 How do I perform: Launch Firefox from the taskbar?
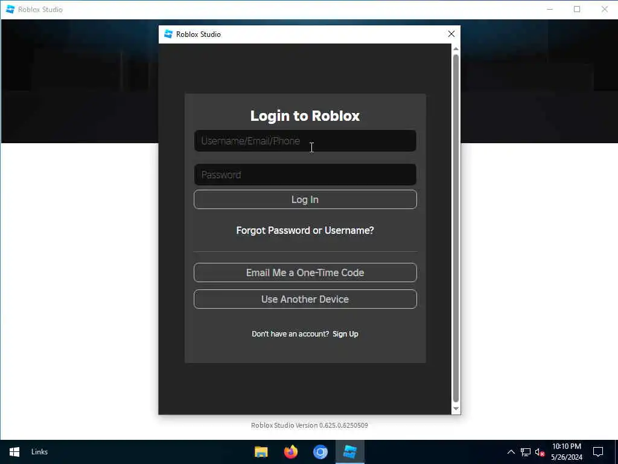tap(291, 452)
